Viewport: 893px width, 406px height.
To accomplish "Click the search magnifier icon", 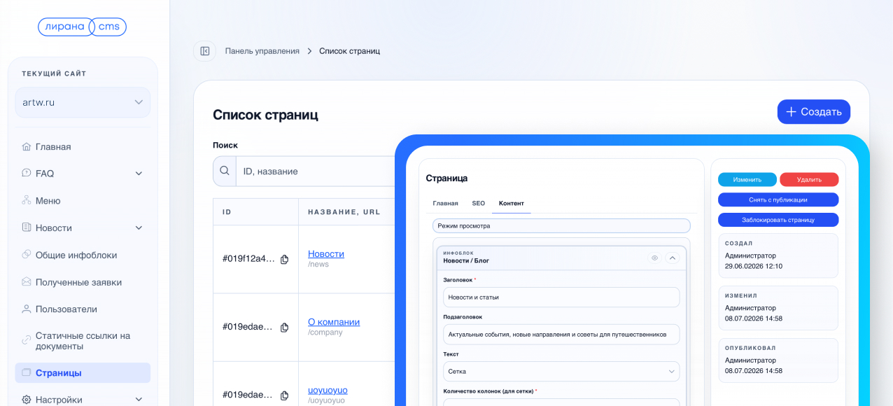I will tap(225, 171).
